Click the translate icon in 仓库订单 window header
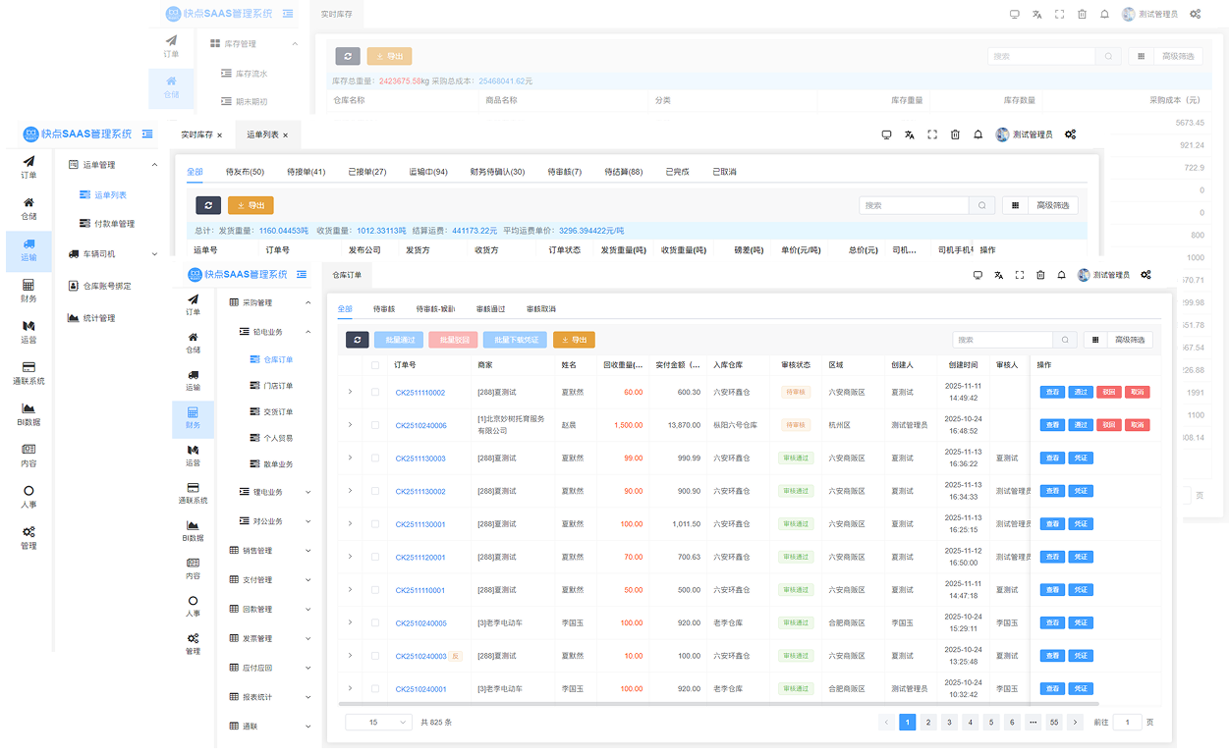The width and height of the screenshot is (1229, 755). click(998, 275)
